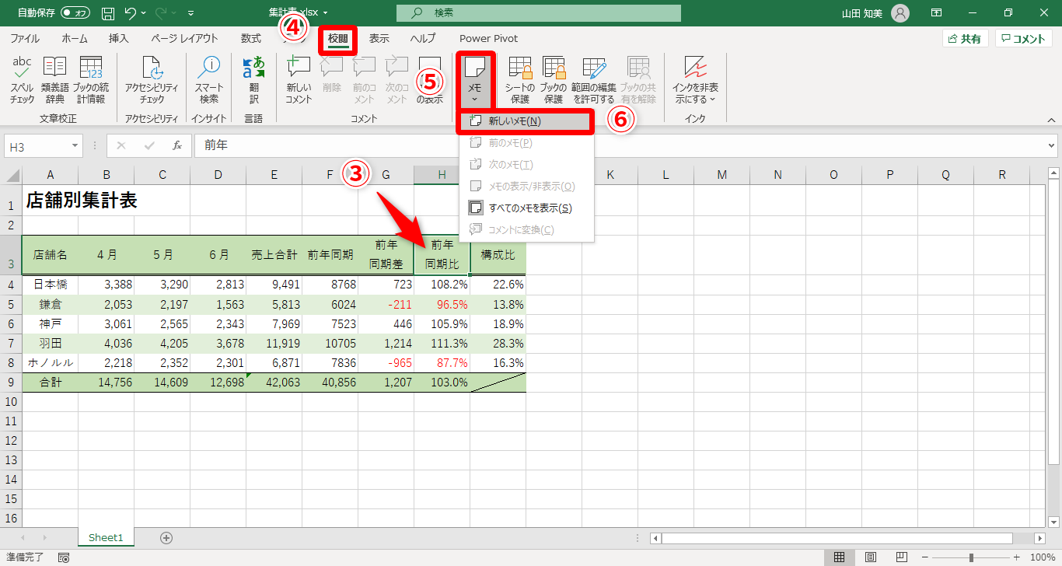Show workbook statistics (ブックの統計情報)
This screenshot has height=566, width=1062.
(91, 79)
